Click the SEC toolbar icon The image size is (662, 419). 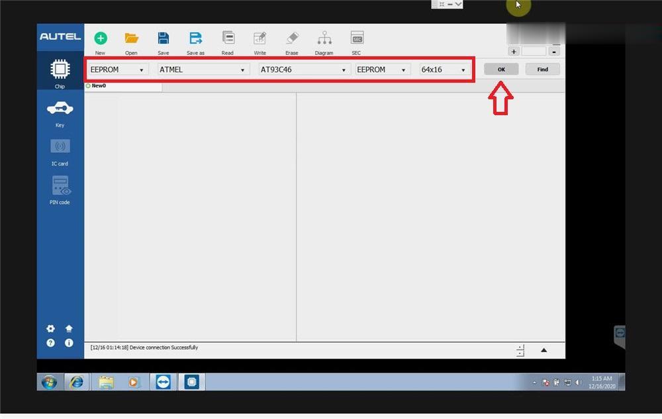[357, 38]
